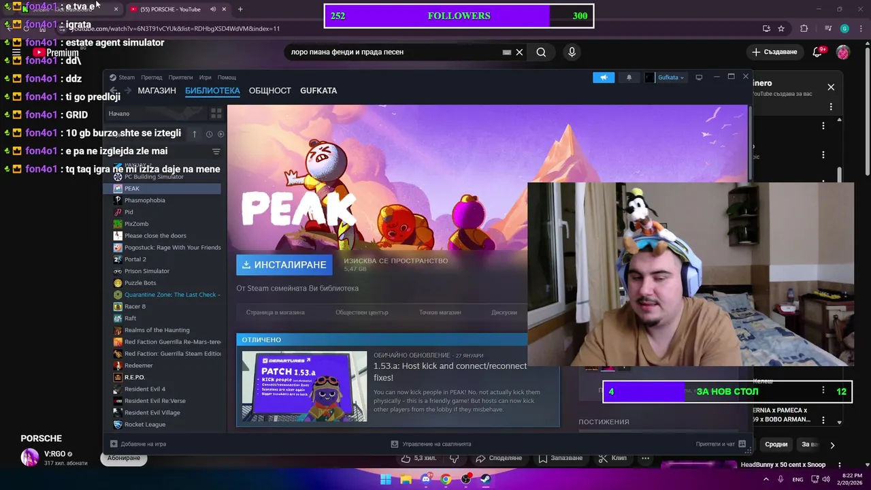Clear YouTube search box text
871x490 pixels.
pyautogui.click(x=519, y=52)
